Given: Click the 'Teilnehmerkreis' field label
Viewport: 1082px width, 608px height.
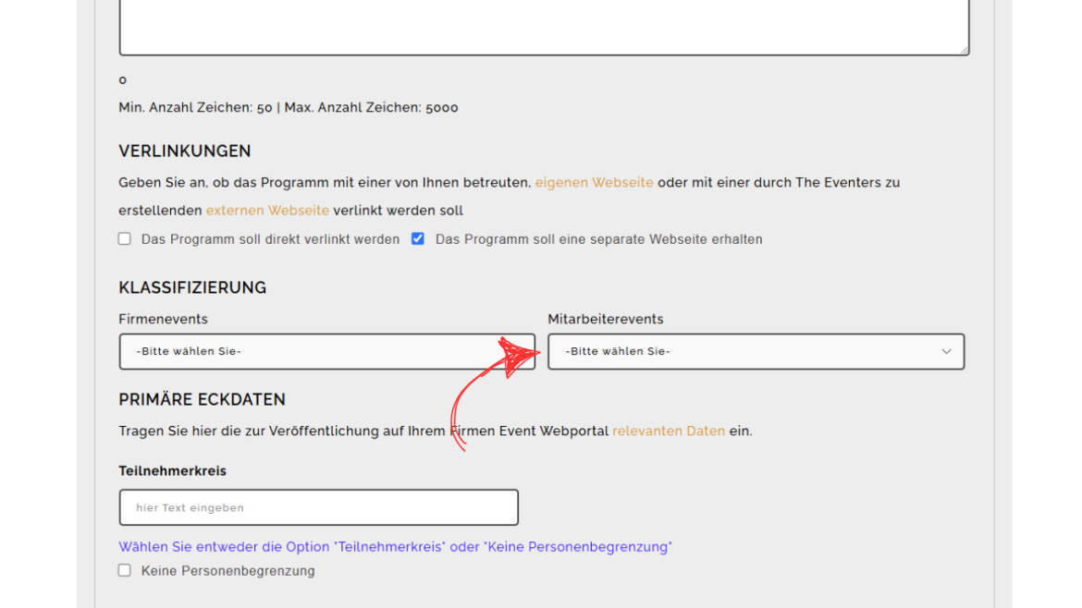Looking at the screenshot, I should pyautogui.click(x=173, y=471).
